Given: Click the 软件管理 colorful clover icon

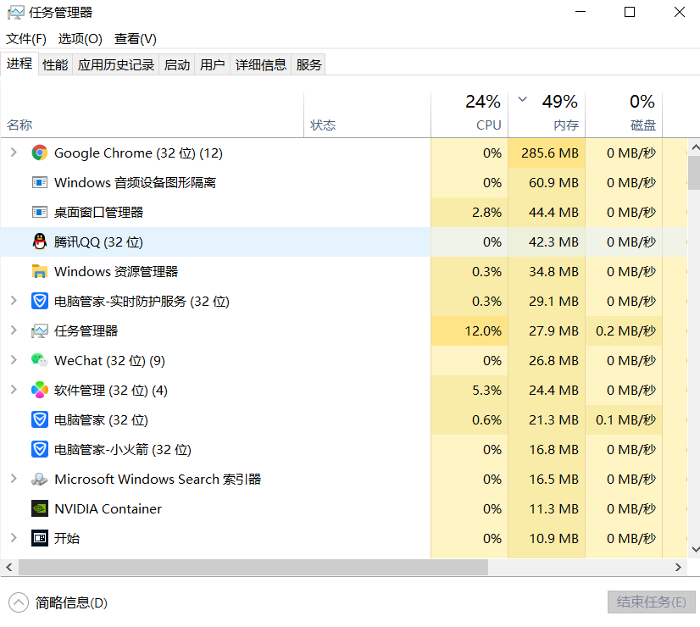Looking at the screenshot, I should 39,390.
